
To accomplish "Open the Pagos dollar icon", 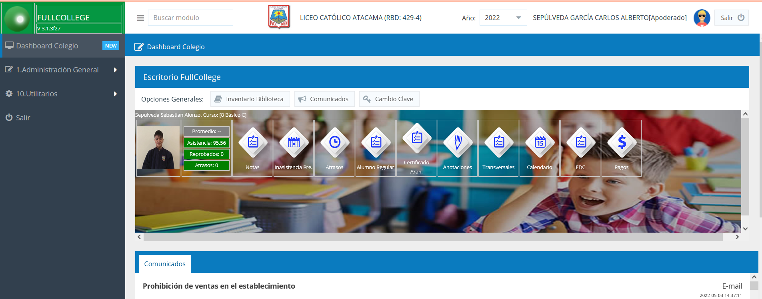I will point(622,142).
